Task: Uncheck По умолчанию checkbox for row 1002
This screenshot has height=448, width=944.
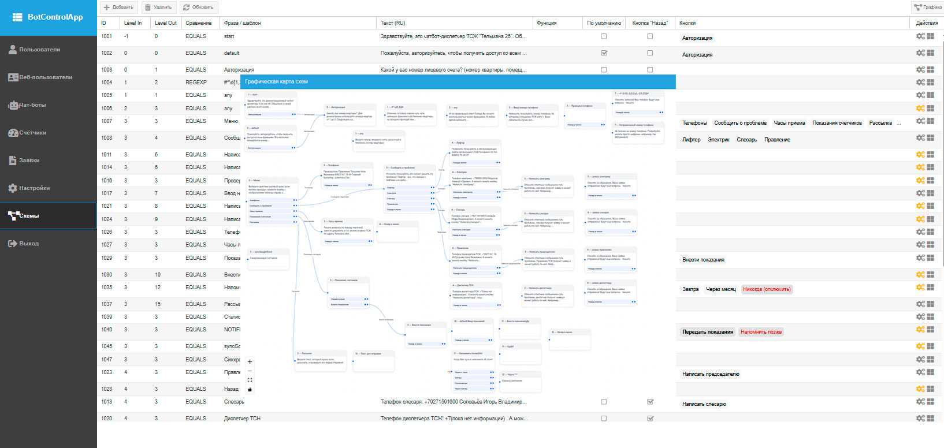Action: pos(604,53)
